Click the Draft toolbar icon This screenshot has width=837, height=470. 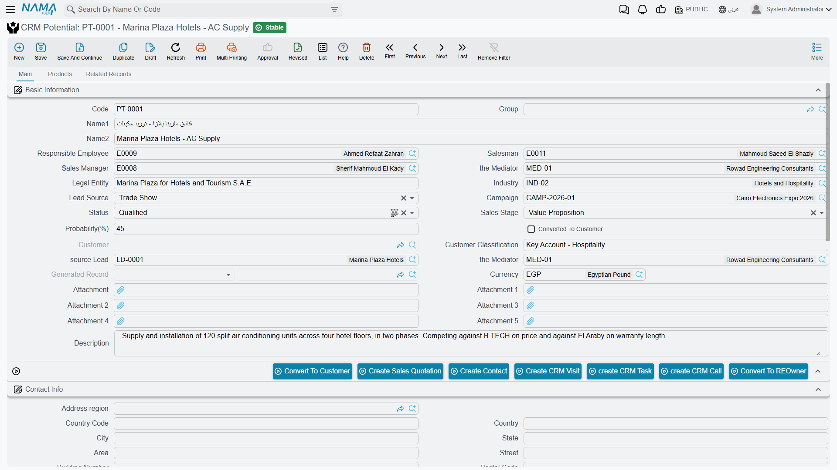[x=150, y=51]
